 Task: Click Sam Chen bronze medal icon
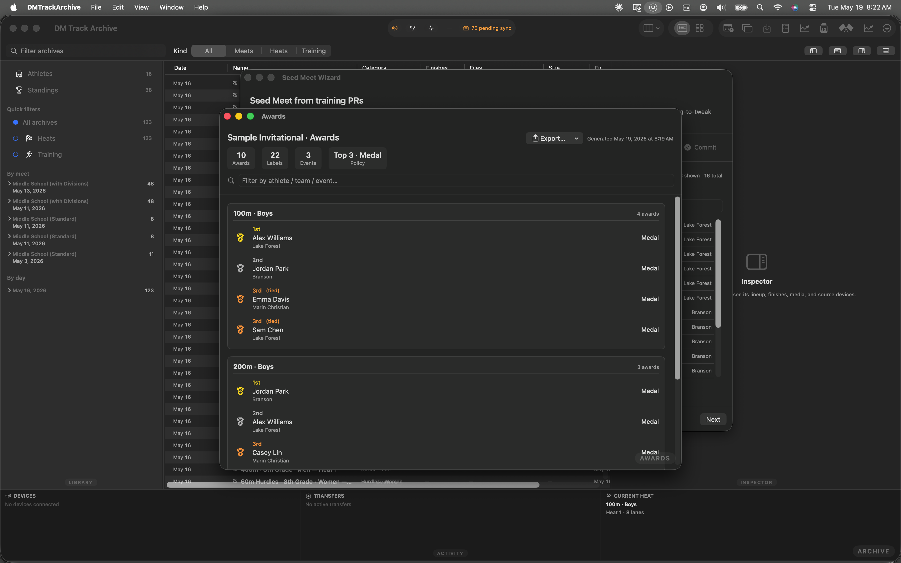(x=240, y=330)
